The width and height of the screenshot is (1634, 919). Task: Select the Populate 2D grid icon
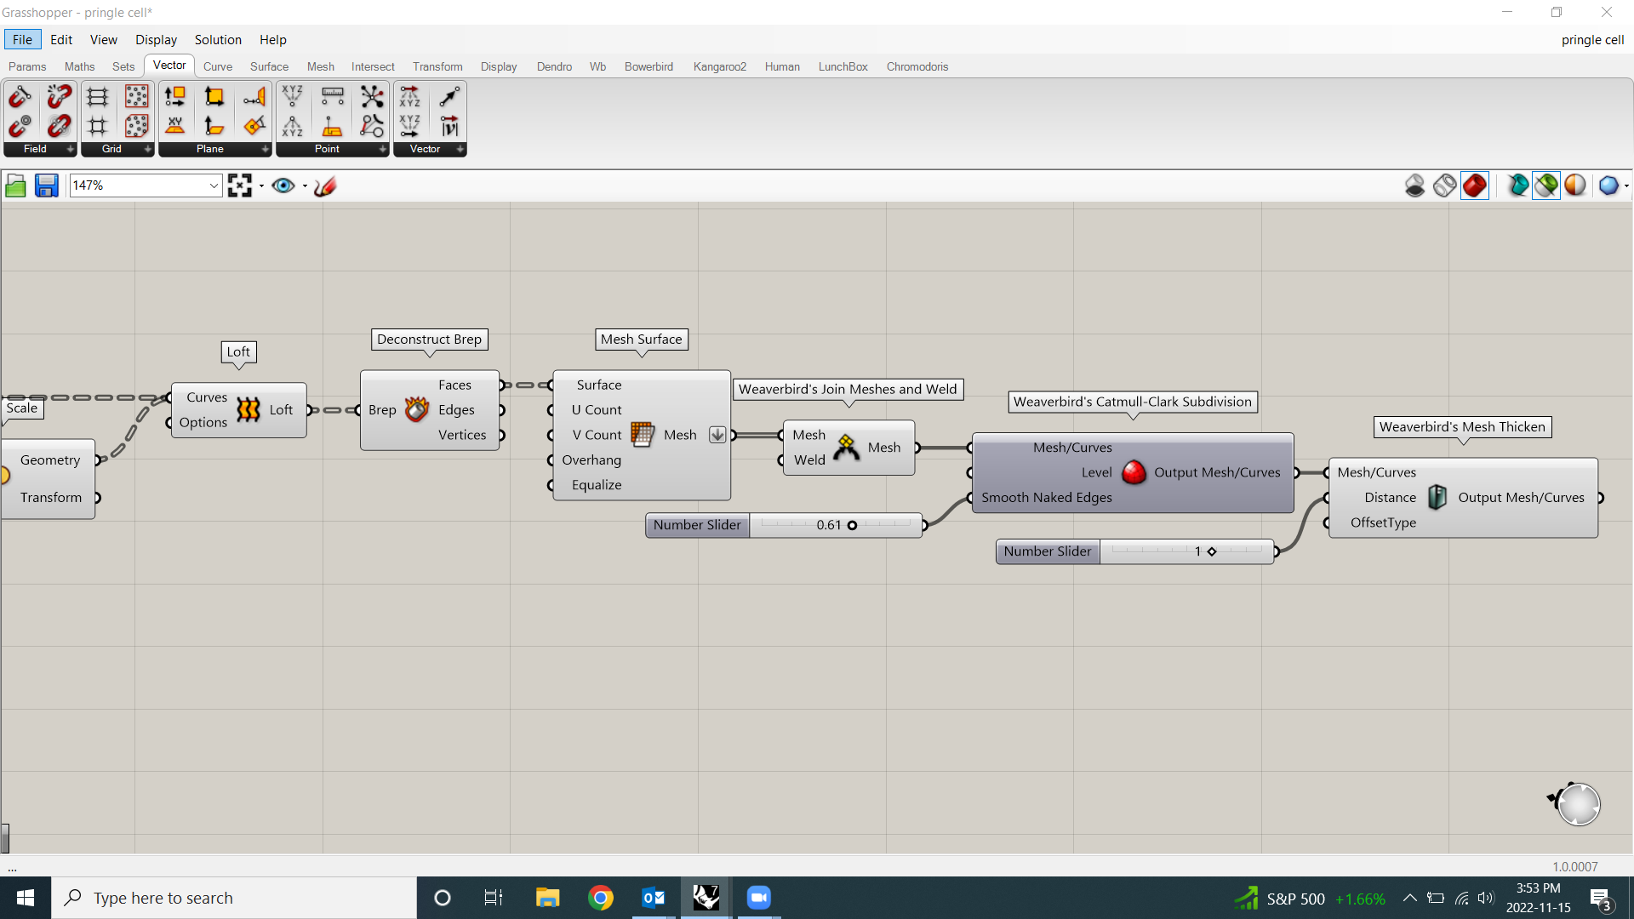pos(137,96)
